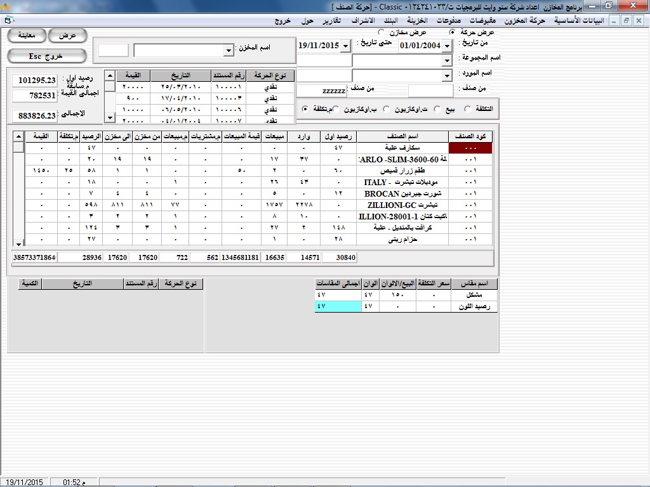
Task: Restore the inner child window
Action: coord(627,21)
